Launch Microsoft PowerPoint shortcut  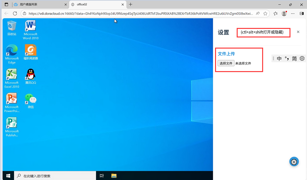12,103
